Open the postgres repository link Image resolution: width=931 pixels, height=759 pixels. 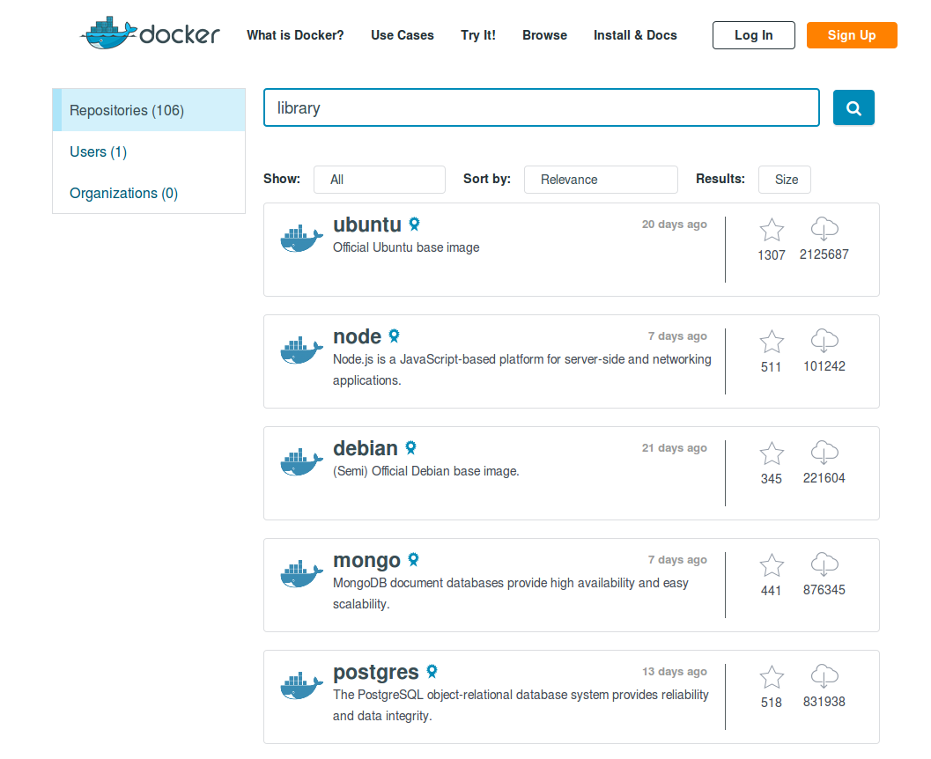click(x=376, y=673)
